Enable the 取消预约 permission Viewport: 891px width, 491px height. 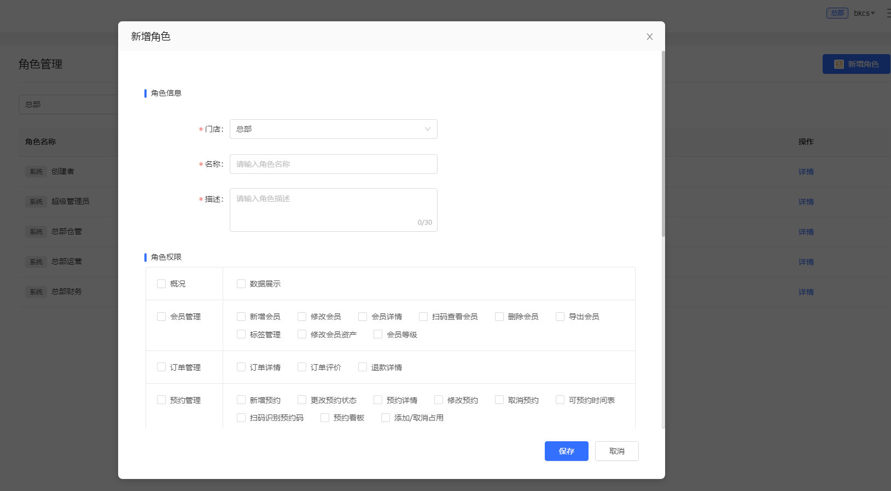499,400
